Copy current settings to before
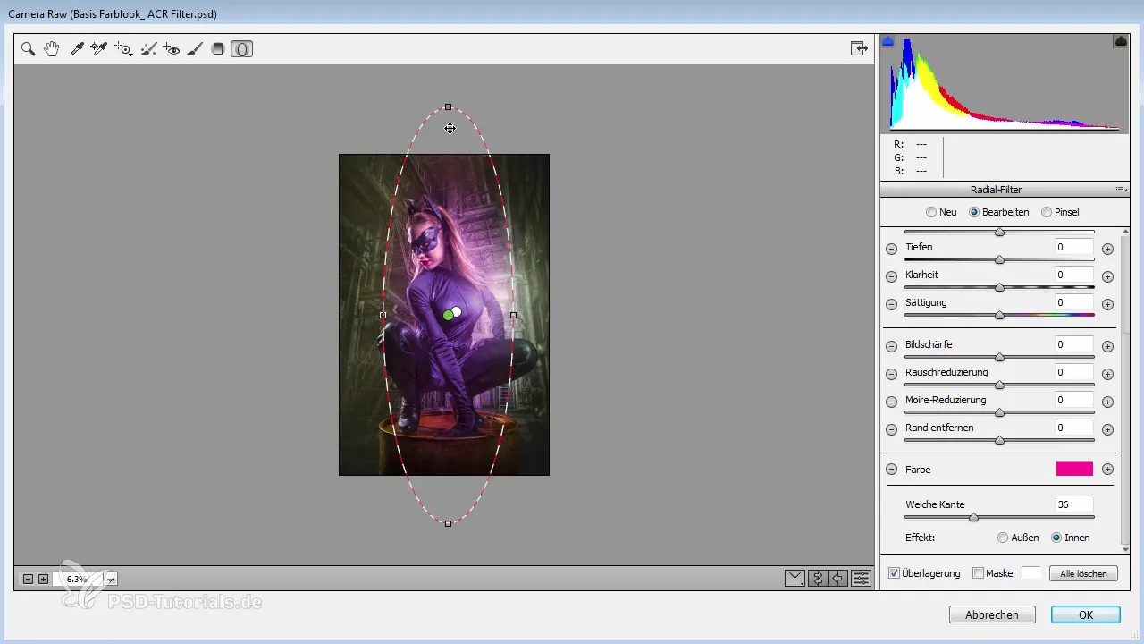 tap(838, 579)
